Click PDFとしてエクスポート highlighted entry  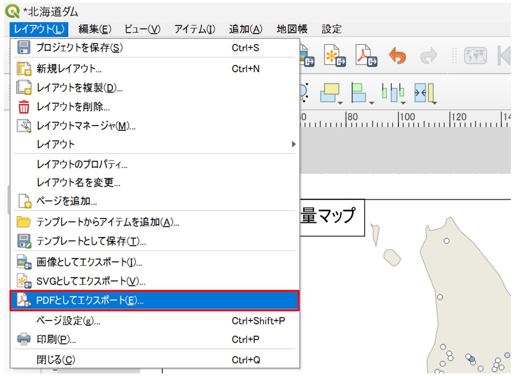(x=155, y=301)
